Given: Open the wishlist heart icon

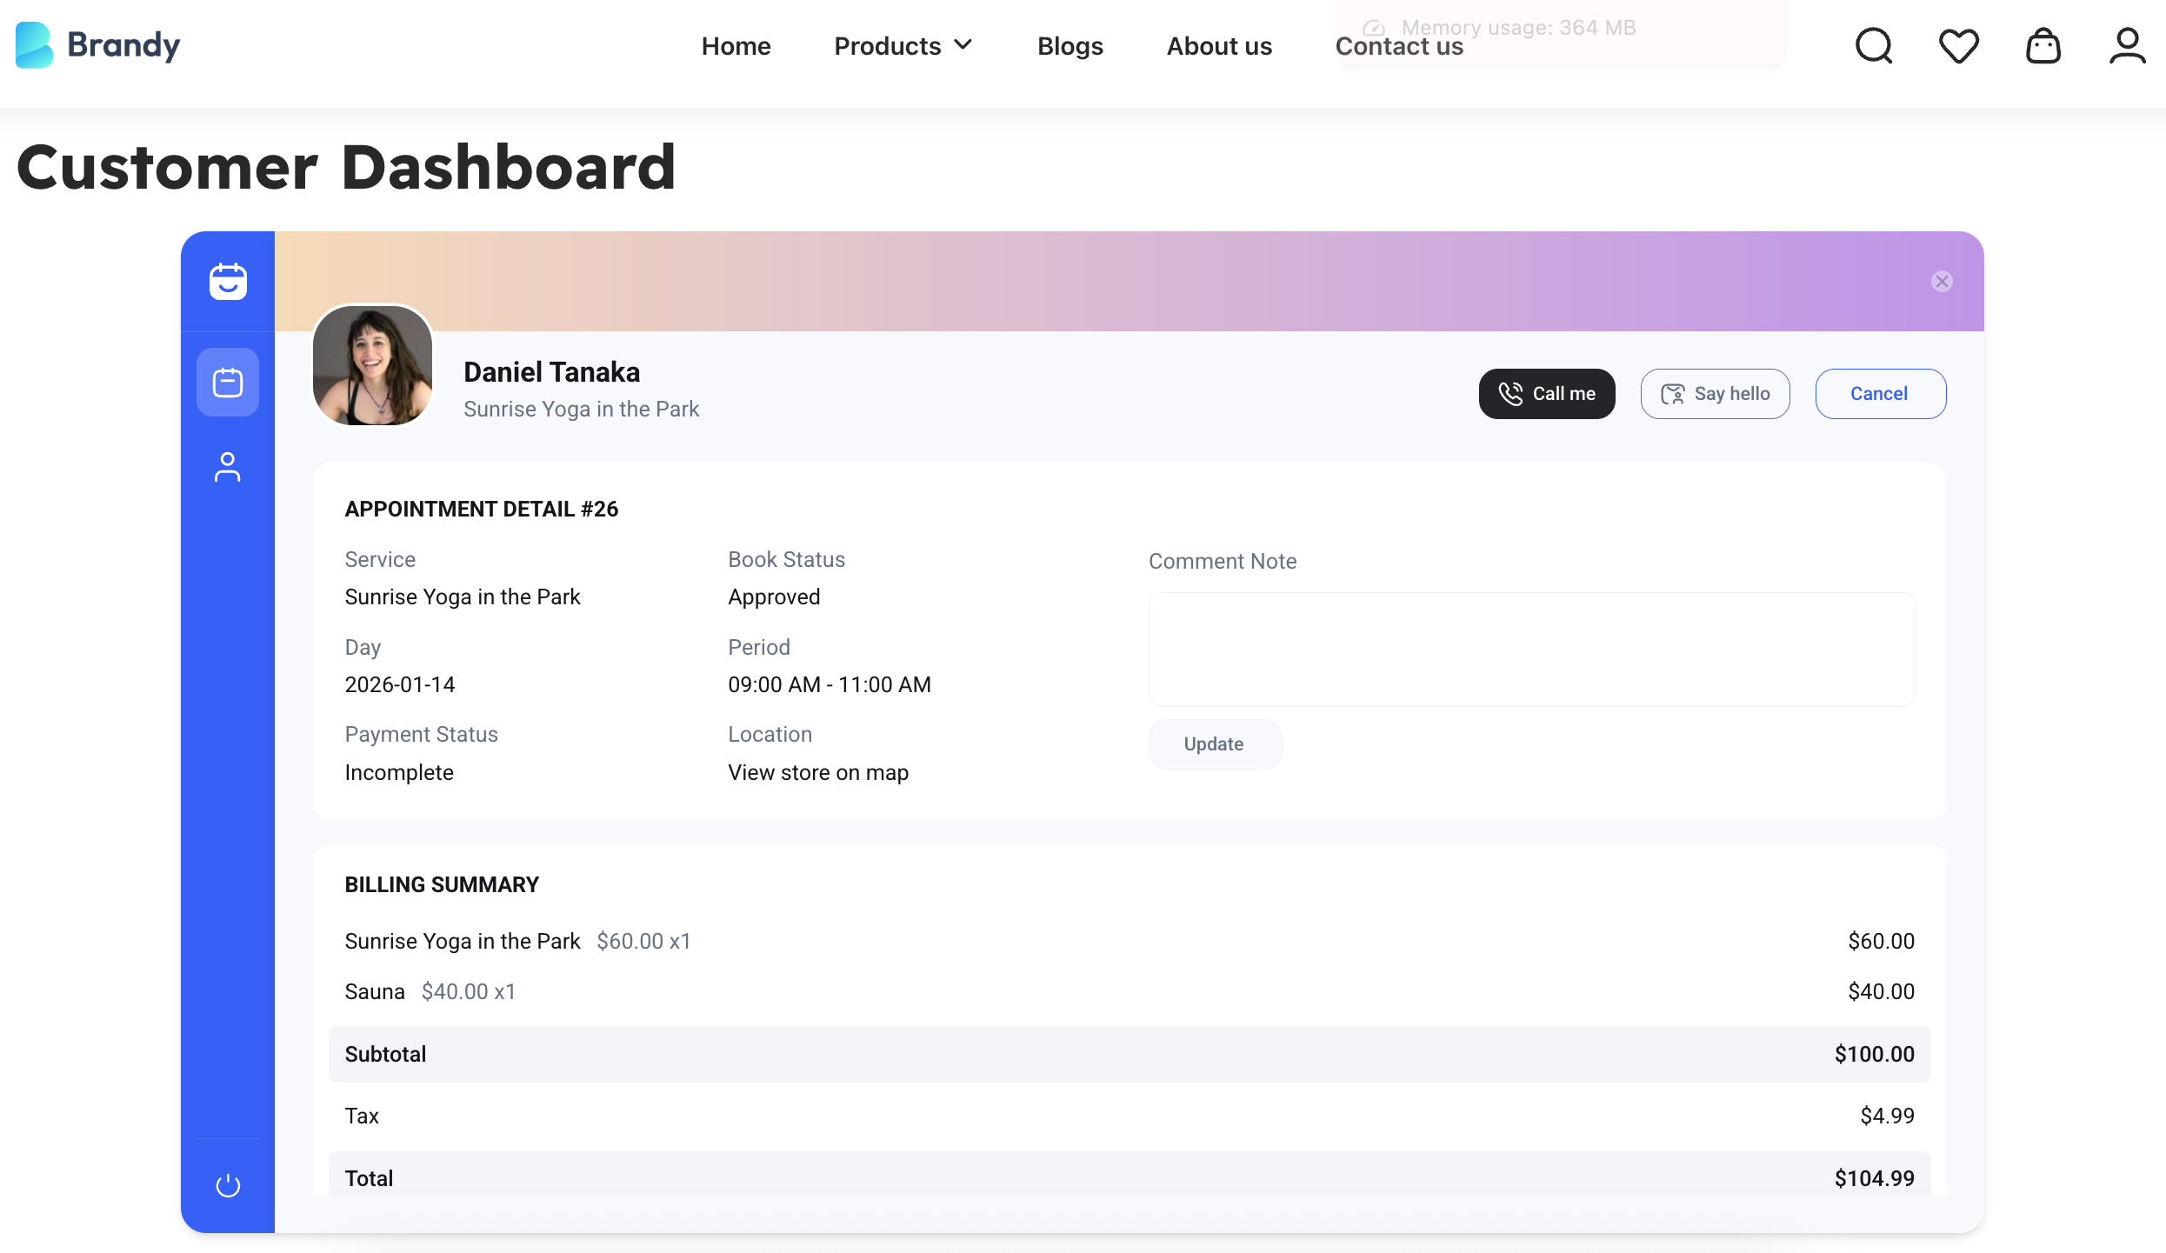Looking at the screenshot, I should click(x=1958, y=46).
